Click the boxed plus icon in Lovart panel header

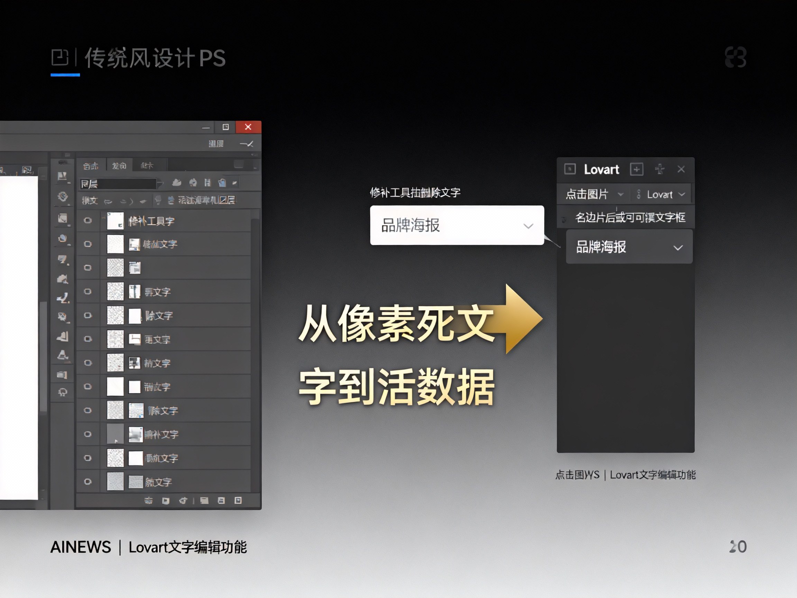(636, 169)
